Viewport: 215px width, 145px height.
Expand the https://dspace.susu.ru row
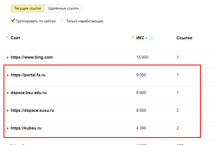pyautogui.click(x=8, y=111)
